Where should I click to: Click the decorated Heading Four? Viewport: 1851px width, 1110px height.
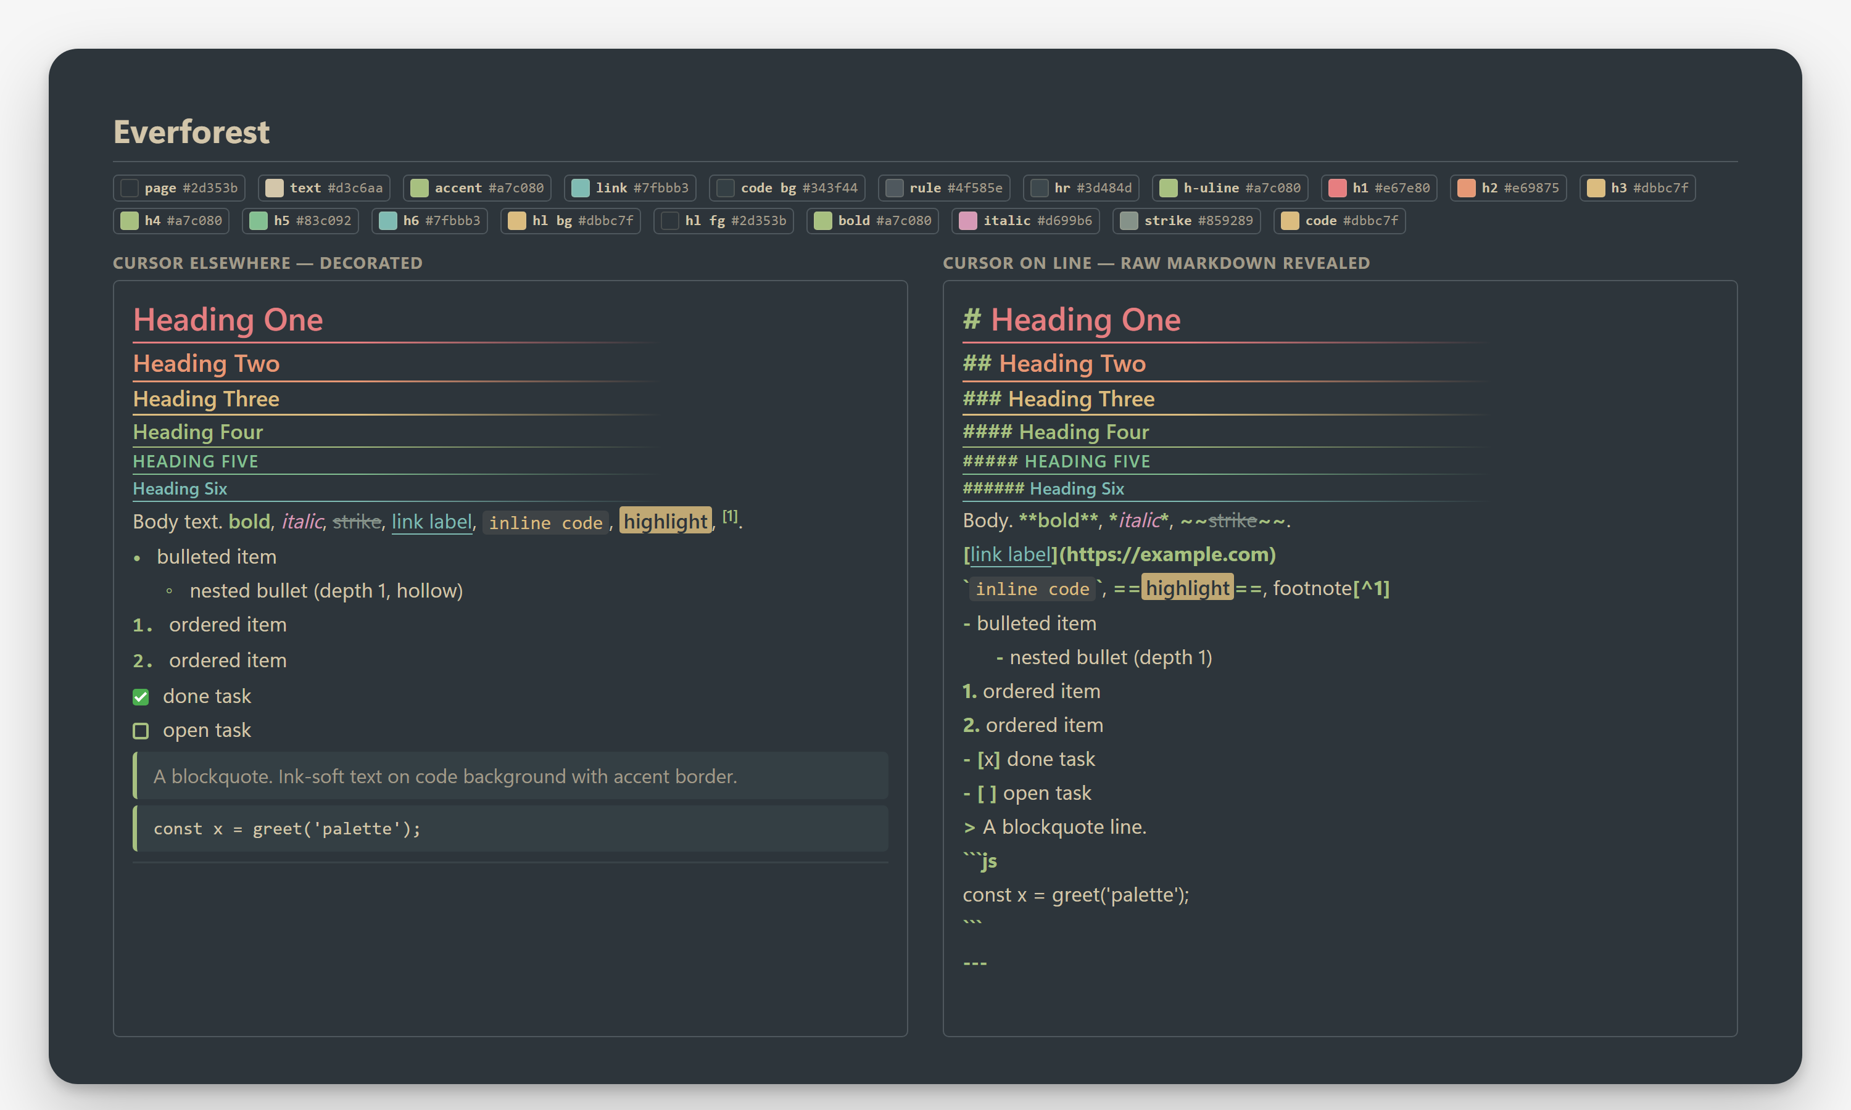[x=198, y=432]
